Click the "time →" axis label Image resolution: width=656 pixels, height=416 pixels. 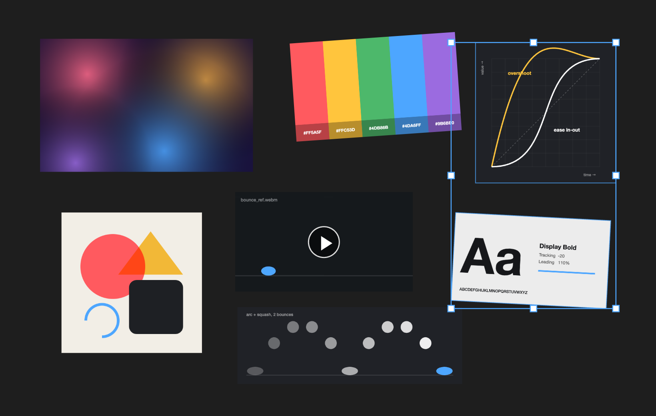pos(590,175)
